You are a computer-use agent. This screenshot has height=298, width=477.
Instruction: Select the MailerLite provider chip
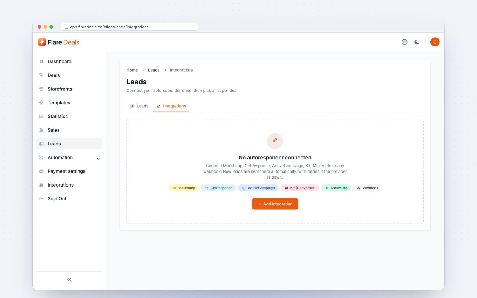pos(336,188)
